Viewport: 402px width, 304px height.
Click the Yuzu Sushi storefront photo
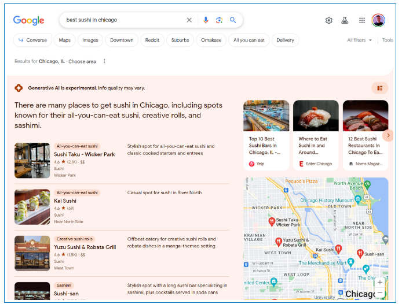point(32,253)
